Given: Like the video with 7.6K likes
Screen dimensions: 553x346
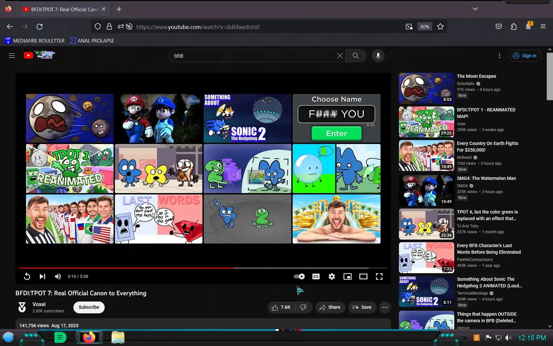Looking at the screenshot, I should pyautogui.click(x=281, y=307).
